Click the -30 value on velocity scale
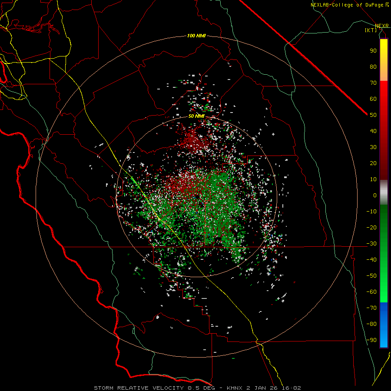Screen dimensions: 391x391 click(371, 244)
